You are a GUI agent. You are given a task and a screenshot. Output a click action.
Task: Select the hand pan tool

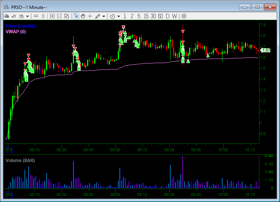[x=83, y=16]
